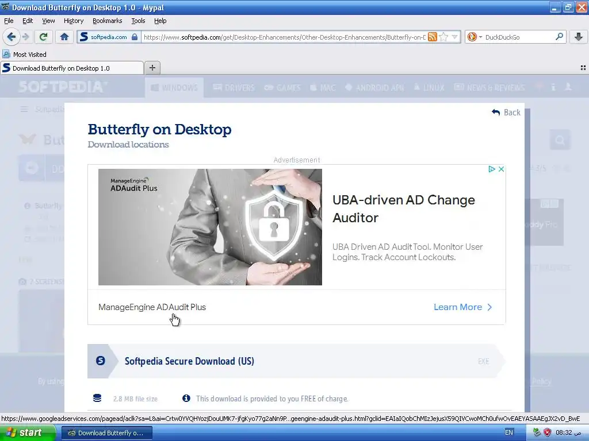Image resolution: width=589 pixels, height=441 pixels.
Task: Click the Most Visited bookmarks icon
Action: pos(6,55)
